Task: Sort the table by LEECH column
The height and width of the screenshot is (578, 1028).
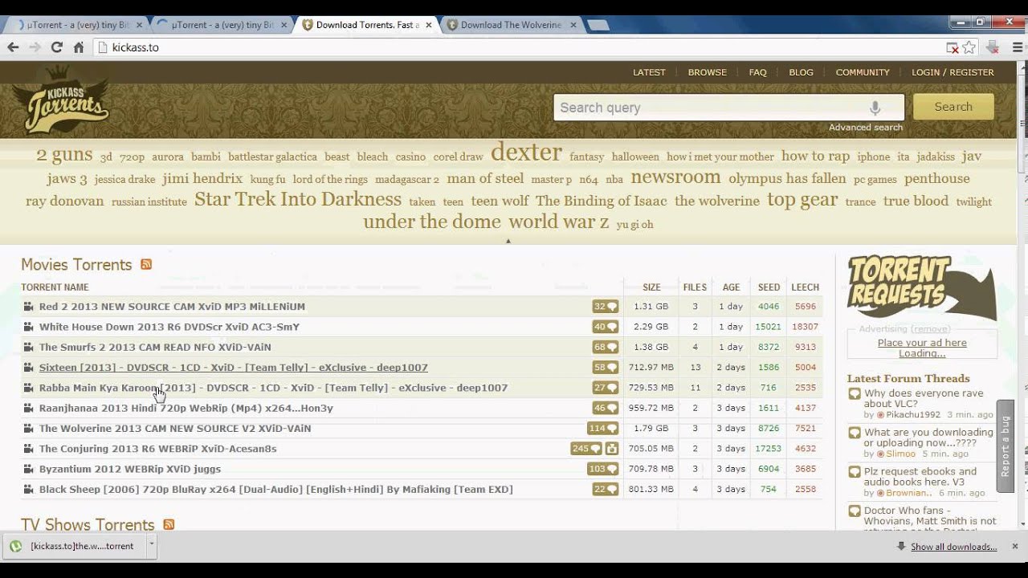Action: pos(805,287)
